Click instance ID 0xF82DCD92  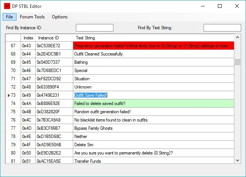(x=54, y=79)
